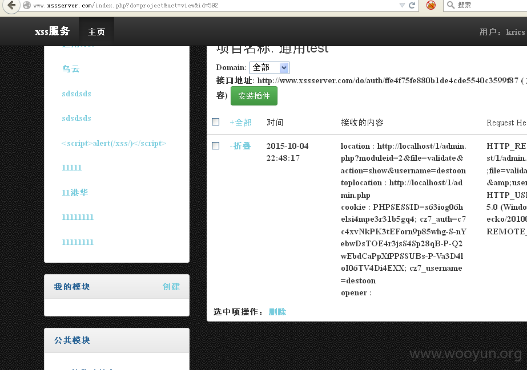The image size is (527, 370).
Task: Click the 用户: krics account label
Action: [502, 32]
